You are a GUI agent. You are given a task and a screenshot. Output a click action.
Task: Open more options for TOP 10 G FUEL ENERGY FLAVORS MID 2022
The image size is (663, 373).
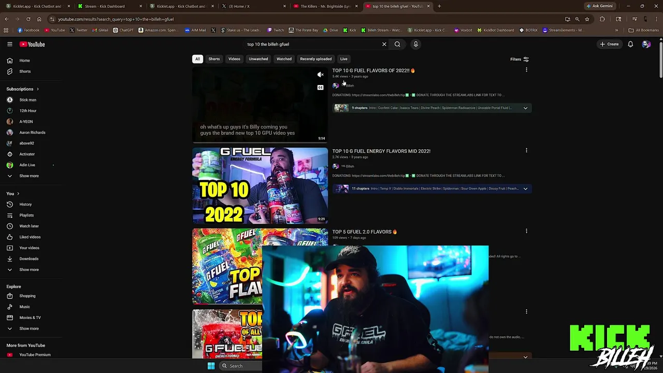(x=526, y=151)
